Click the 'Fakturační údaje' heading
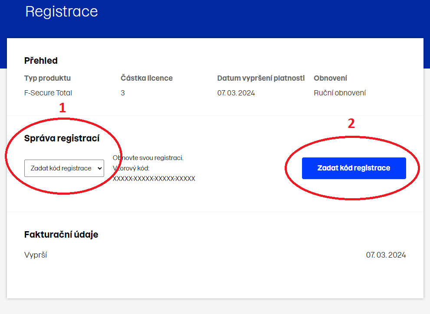Image resolution: width=430 pixels, height=314 pixels. [61, 235]
